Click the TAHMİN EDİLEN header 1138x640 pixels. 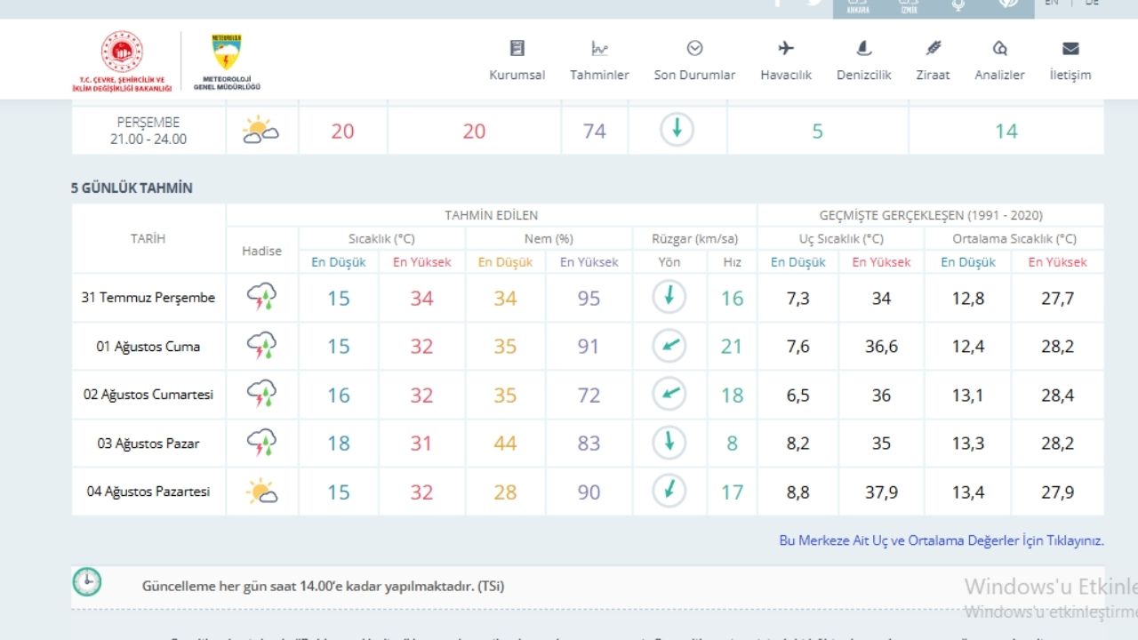tap(491, 215)
